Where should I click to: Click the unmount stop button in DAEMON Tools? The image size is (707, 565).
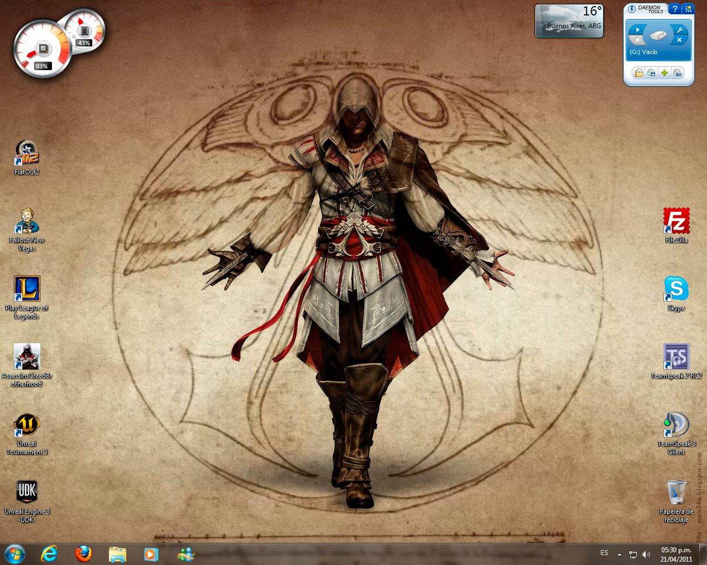637,40
